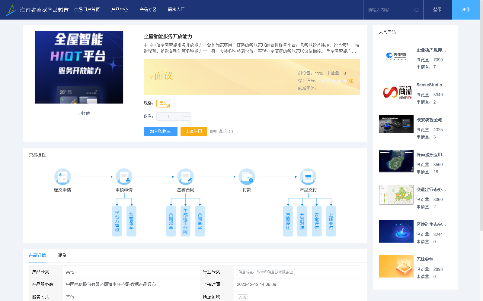Click the 安全评估 flow box

[317, 221]
